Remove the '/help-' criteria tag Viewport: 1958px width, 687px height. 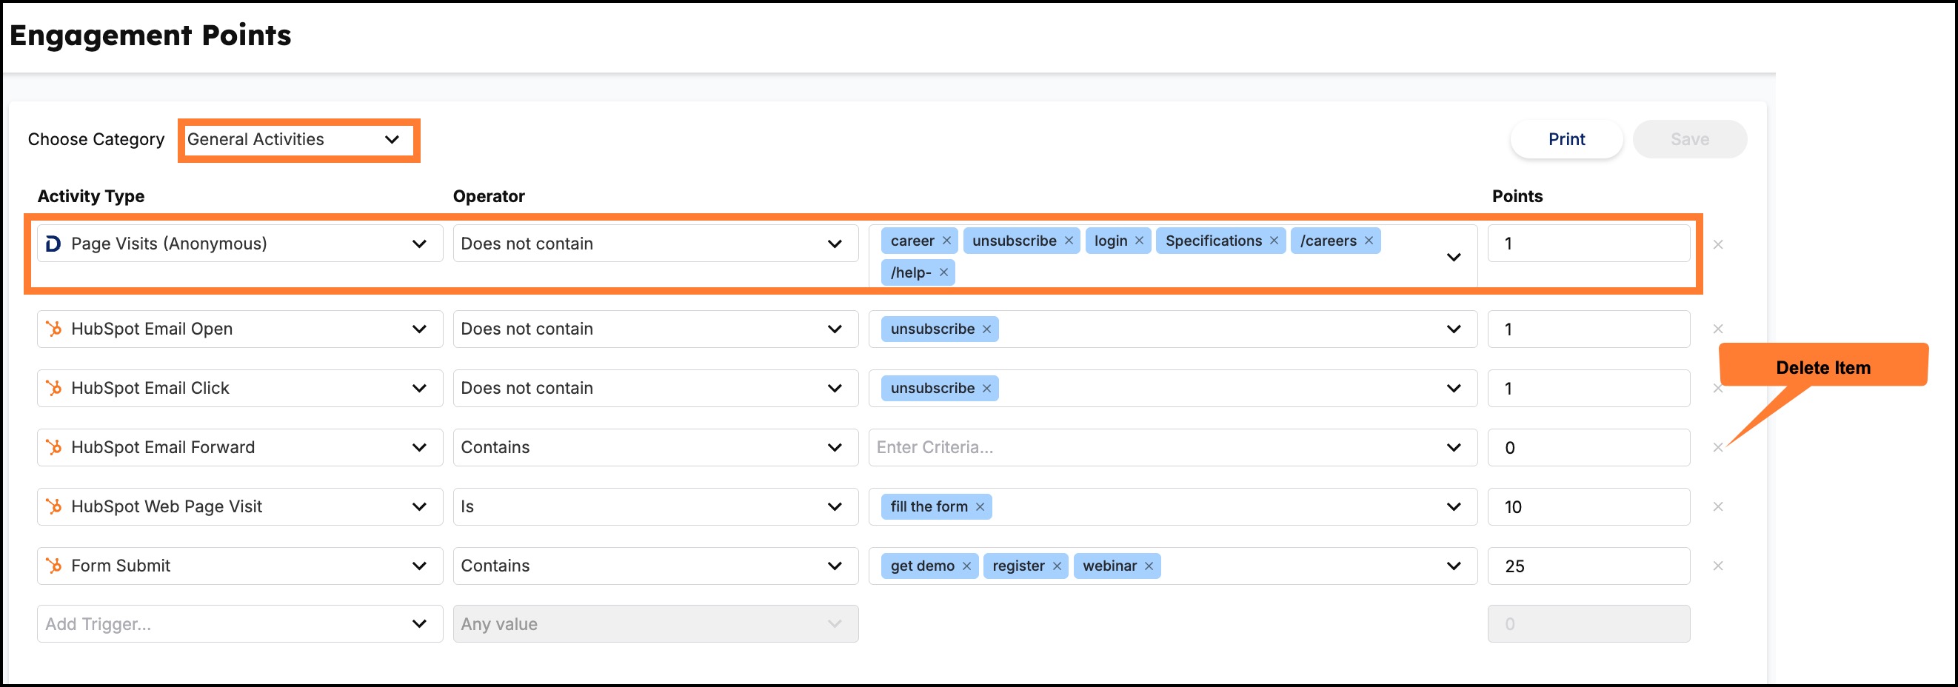pyautogui.click(x=943, y=273)
